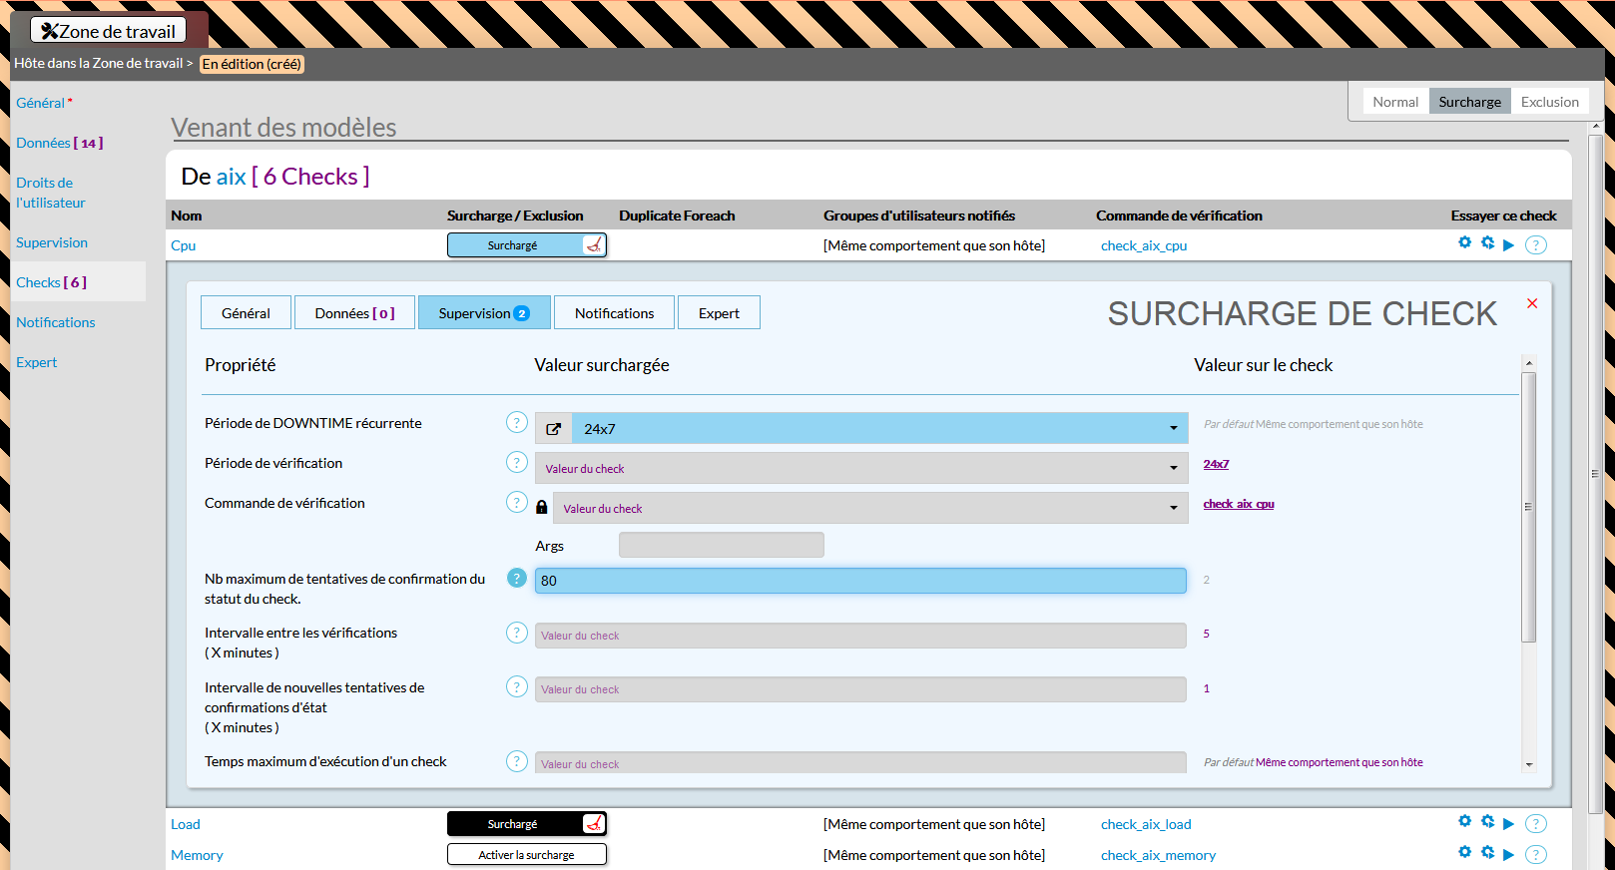
Task: Click the external-link icon beside 24x7 downtime
Action: [x=554, y=429]
